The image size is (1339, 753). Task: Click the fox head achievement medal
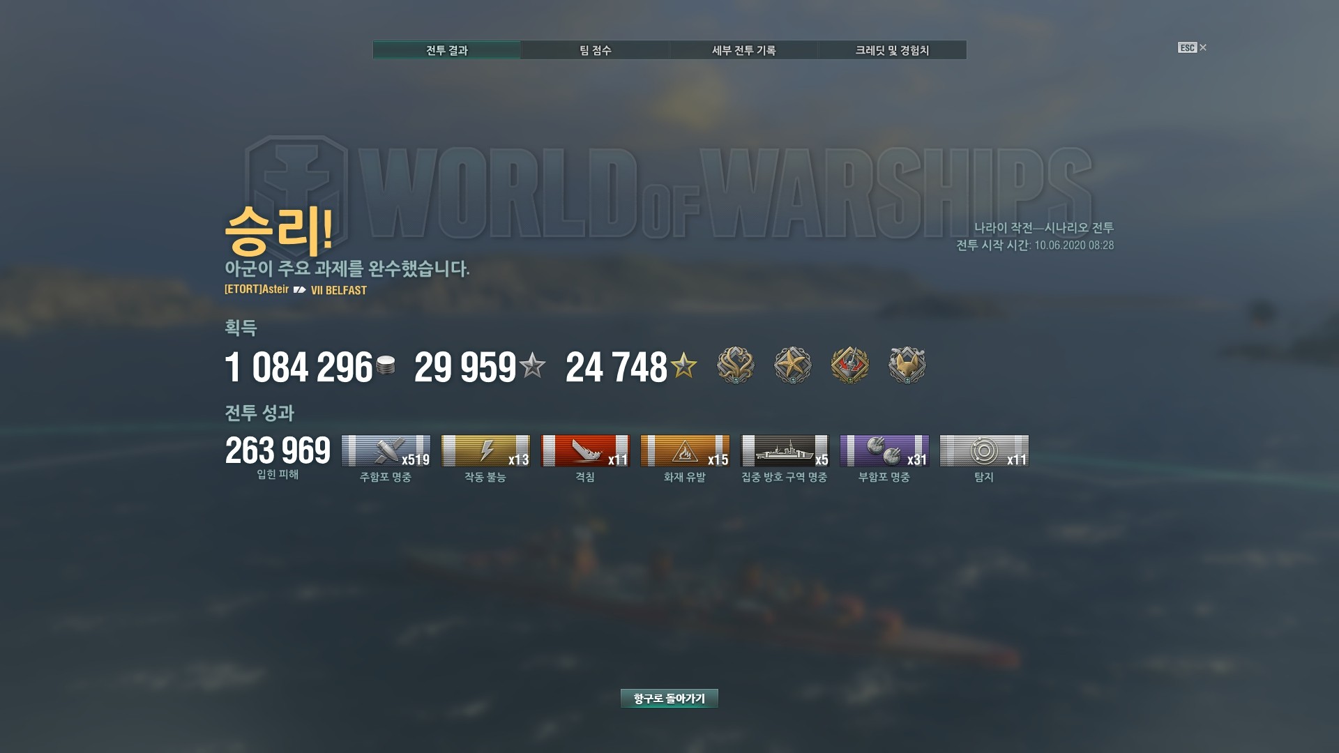pos(907,365)
